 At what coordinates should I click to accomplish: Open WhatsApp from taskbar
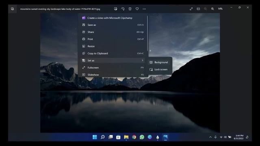coord(142,137)
